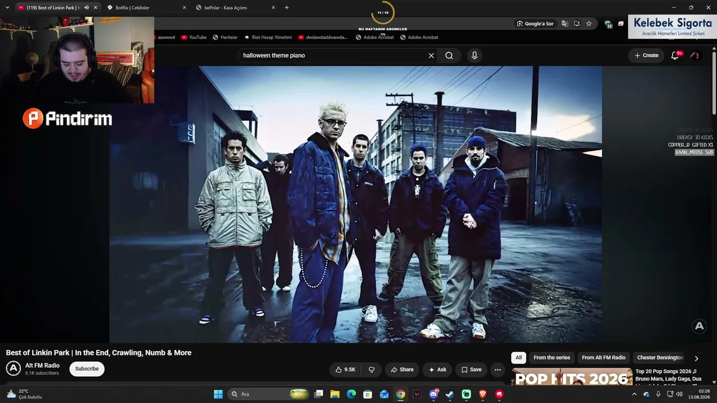
Task: Click the YouTube search magnifier button
Action: 449,55
